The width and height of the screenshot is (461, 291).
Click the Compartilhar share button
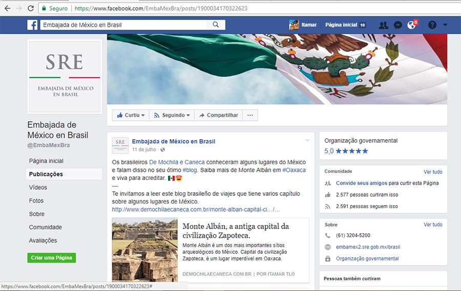click(x=219, y=115)
